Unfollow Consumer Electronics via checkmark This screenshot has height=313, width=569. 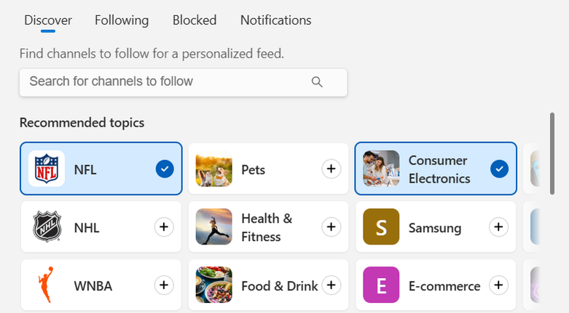click(x=499, y=169)
